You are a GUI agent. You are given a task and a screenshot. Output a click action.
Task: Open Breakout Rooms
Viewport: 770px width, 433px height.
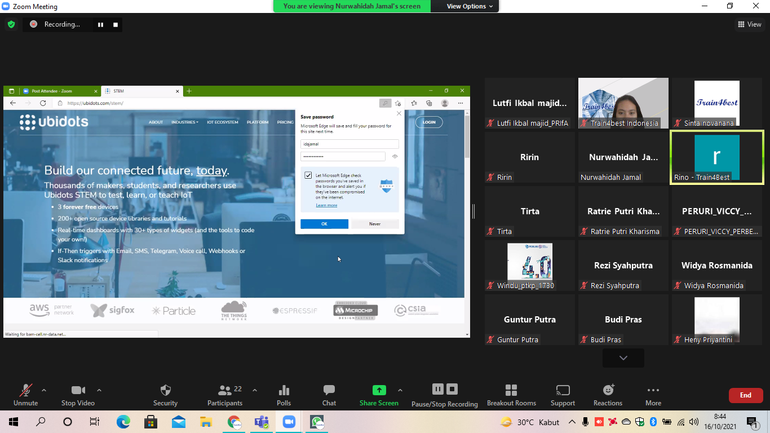(x=511, y=391)
